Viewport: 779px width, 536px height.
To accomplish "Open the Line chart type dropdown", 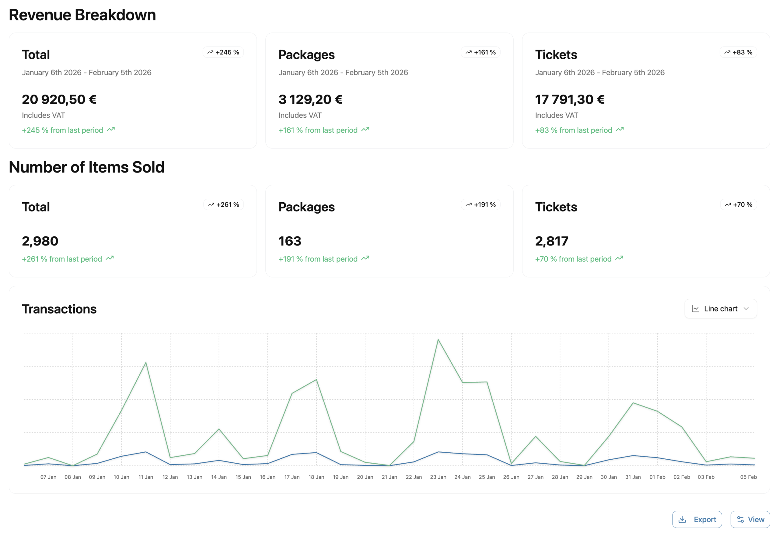I will click(x=720, y=309).
